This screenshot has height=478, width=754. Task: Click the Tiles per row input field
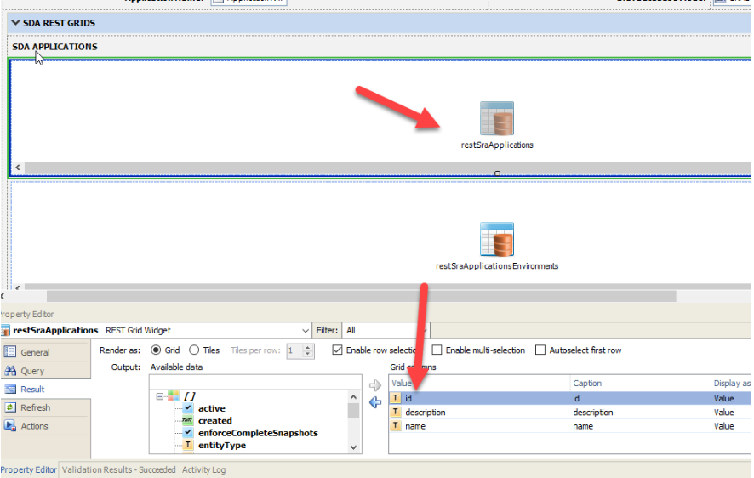pyautogui.click(x=294, y=350)
